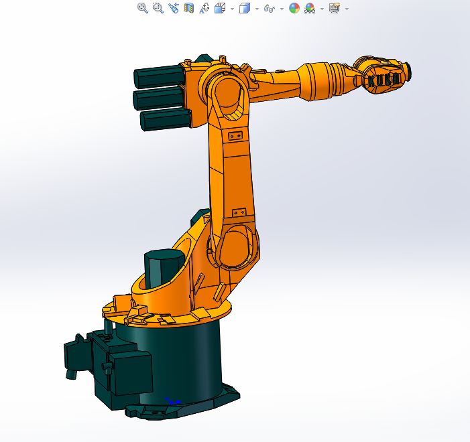The image size is (470, 442).
Task: Toggle the Section View tool
Action: coord(189,8)
